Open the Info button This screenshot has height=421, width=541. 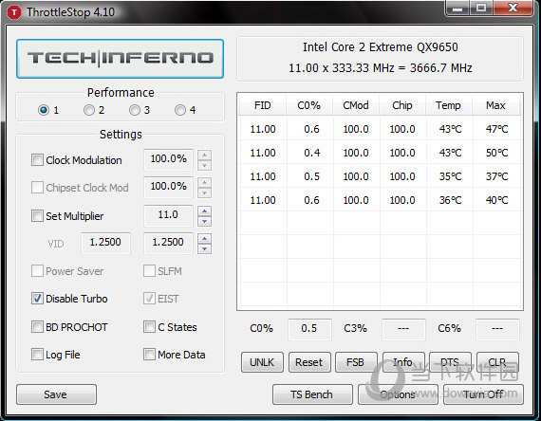(403, 362)
